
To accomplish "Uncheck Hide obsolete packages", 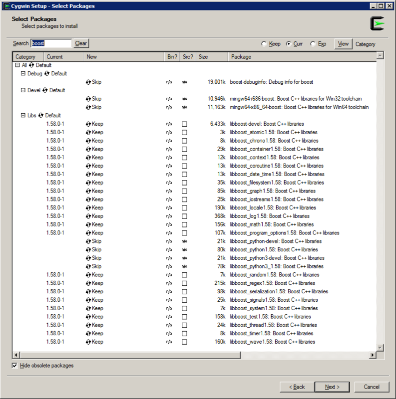I will [x=14, y=366].
